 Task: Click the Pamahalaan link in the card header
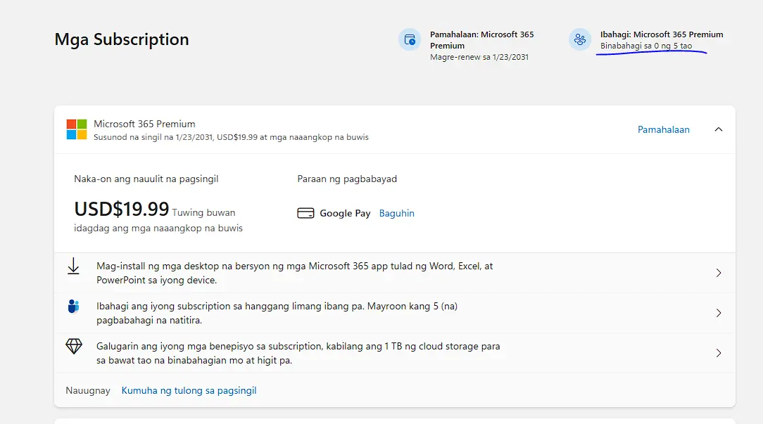pyautogui.click(x=663, y=129)
